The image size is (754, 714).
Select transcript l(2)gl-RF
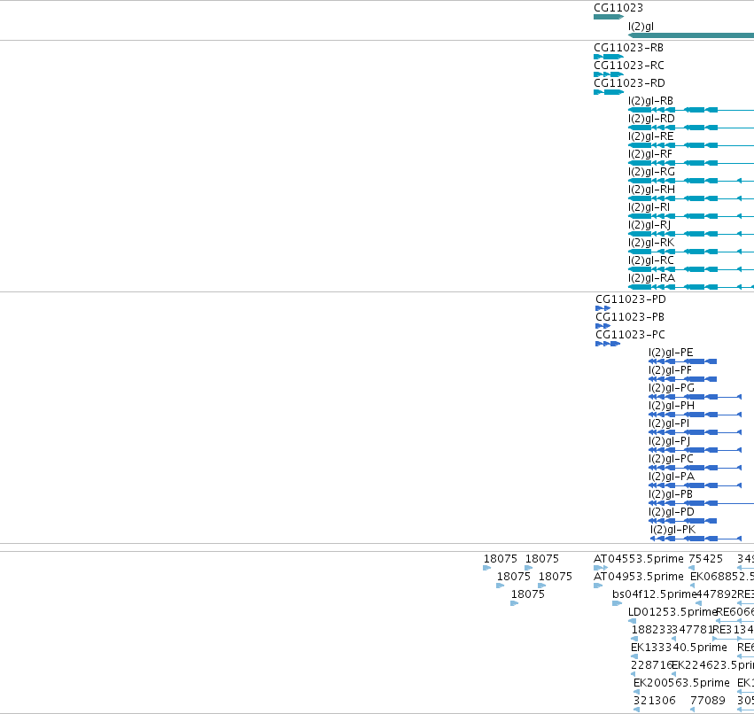[691, 164]
